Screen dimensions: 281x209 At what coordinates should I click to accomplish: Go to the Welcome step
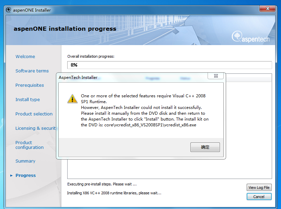[x=25, y=57]
